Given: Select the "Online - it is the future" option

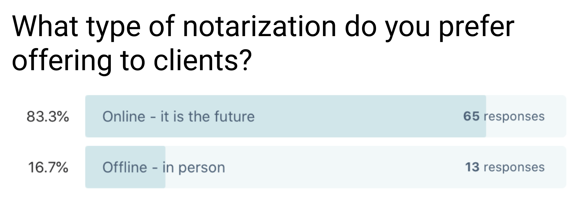Looking at the screenshot, I should coord(178,116).
